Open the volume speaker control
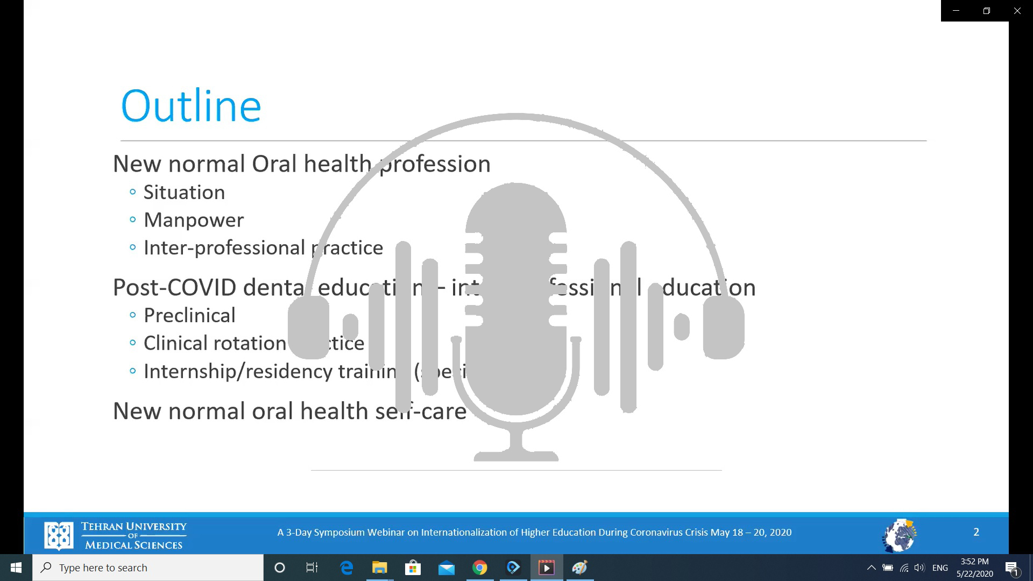 (919, 568)
